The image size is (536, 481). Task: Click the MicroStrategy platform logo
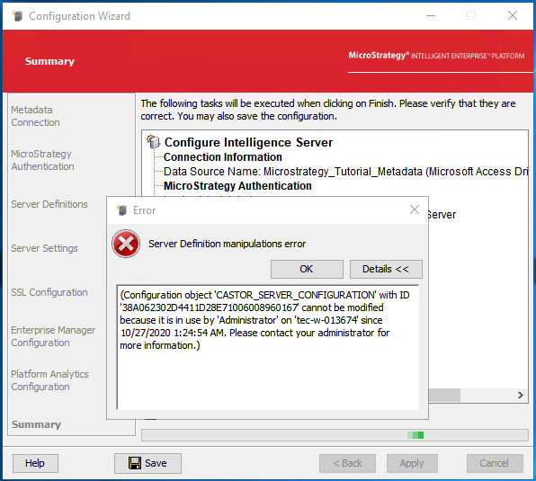tap(436, 56)
